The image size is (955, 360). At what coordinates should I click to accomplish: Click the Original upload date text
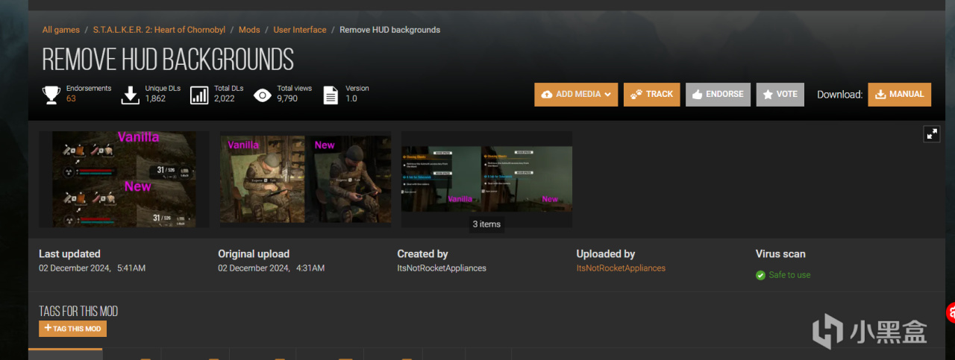click(x=271, y=268)
